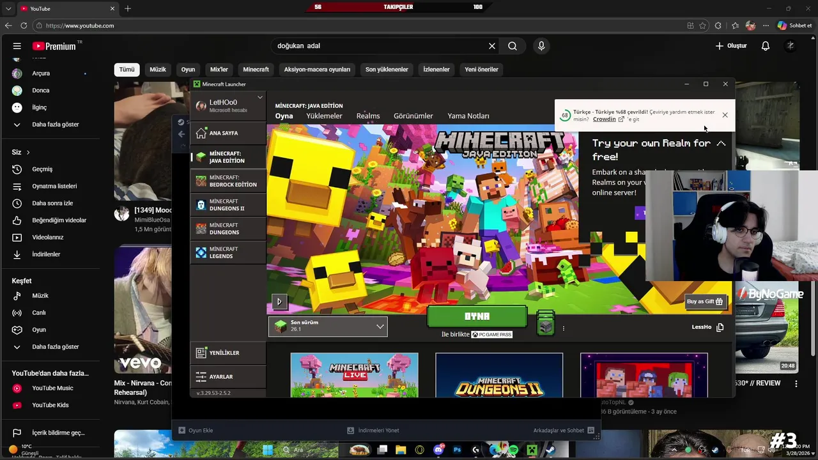The width and height of the screenshot is (818, 460).
Task: Click the copy icon next to LessHo
Action: (x=720, y=327)
